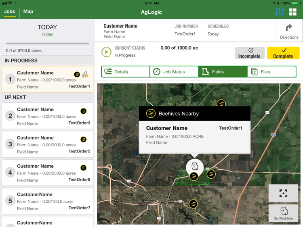Select job card TestOrder5

(x=47, y=144)
